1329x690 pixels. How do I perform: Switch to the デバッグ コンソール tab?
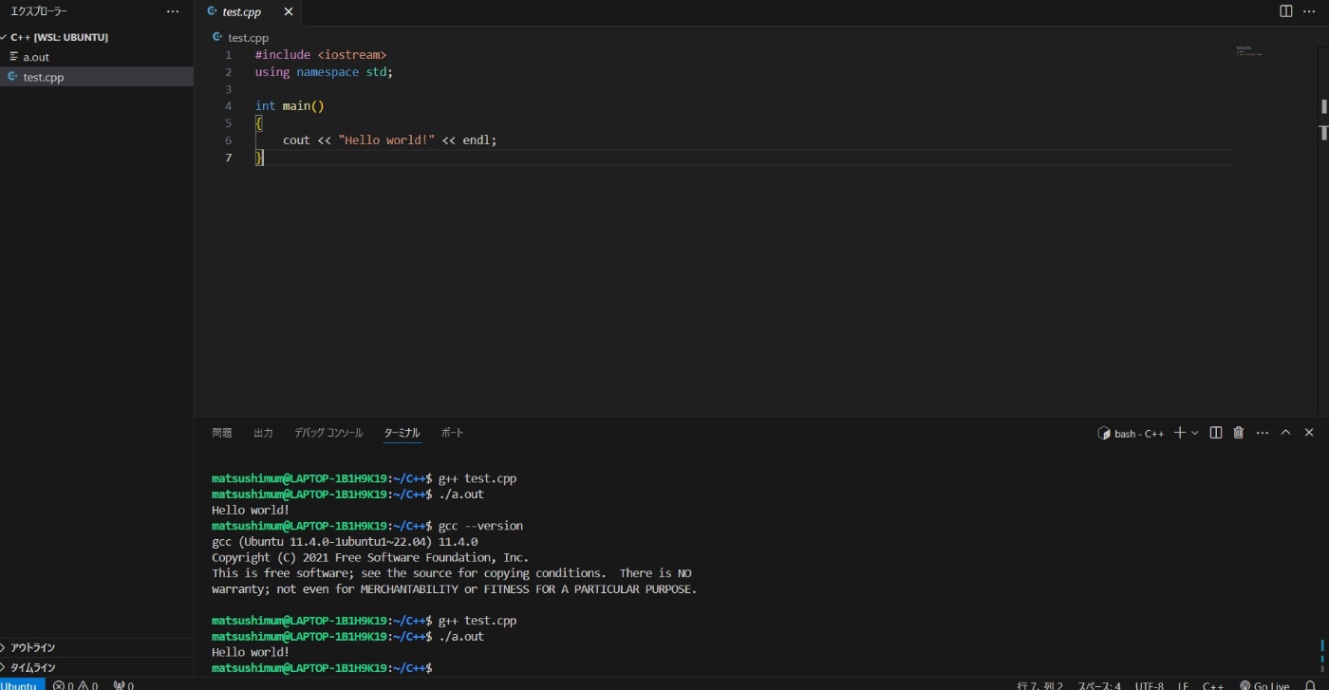point(328,433)
